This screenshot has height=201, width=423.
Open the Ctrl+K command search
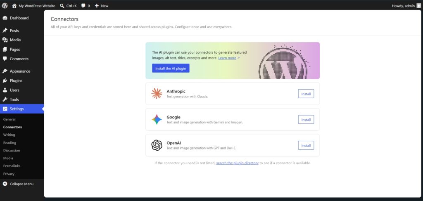tap(68, 6)
